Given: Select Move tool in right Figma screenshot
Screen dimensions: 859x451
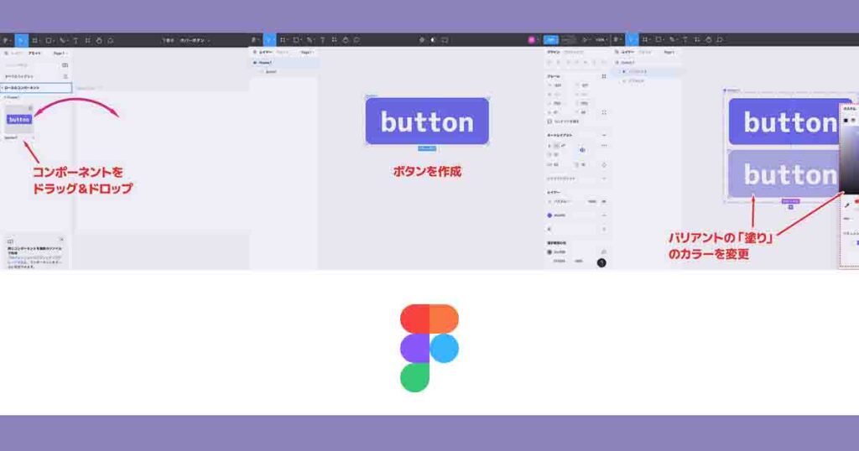Looking at the screenshot, I should [632, 40].
